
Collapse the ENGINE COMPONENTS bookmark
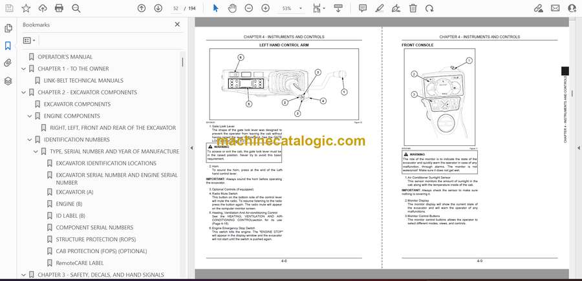(x=30, y=116)
